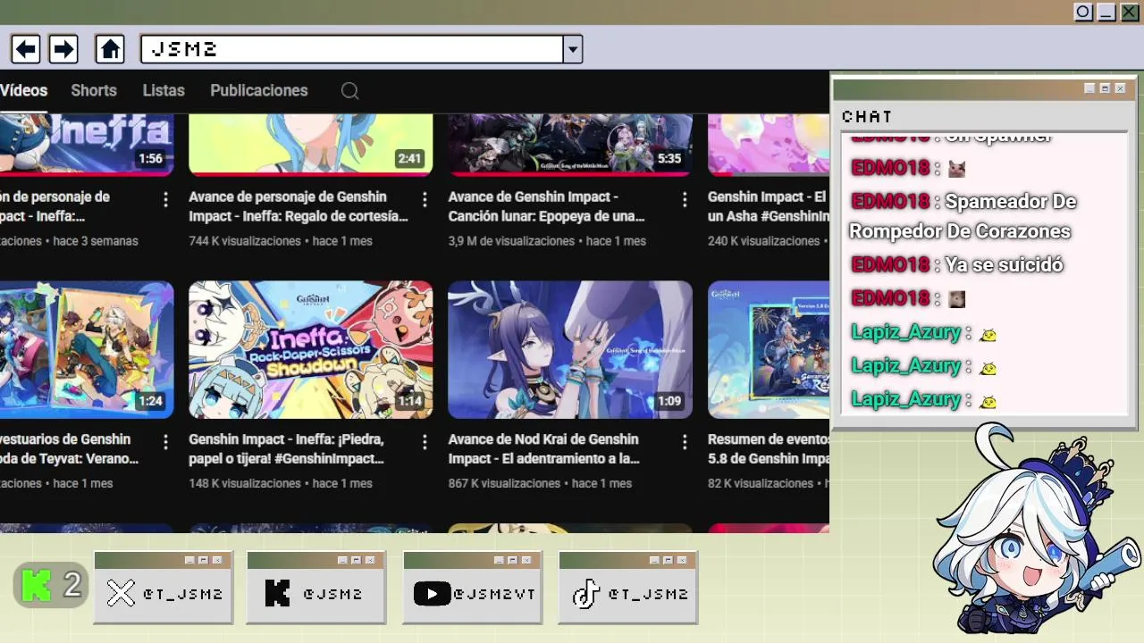This screenshot has height=643, width=1144.
Task: Open the 5:35 Canción lunar video thumbnail
Action: coord(570,145)
